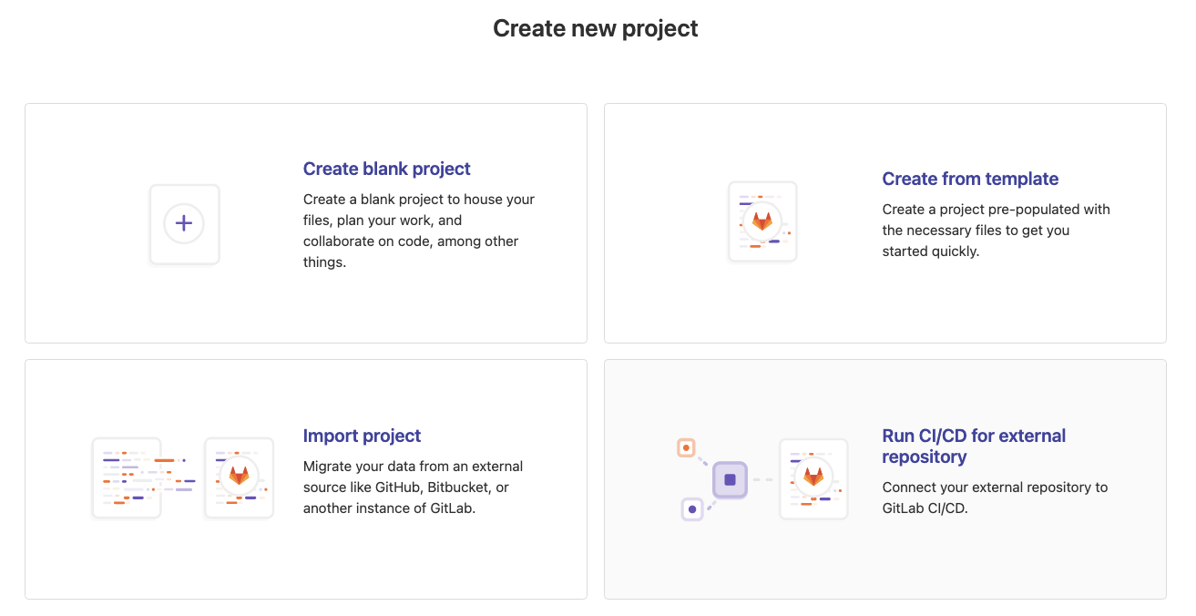Image resolution: width=1196 pixels, height=616 pixels.
Task: Open the 'Create from template' title link
Action: (x=970, y=179)
